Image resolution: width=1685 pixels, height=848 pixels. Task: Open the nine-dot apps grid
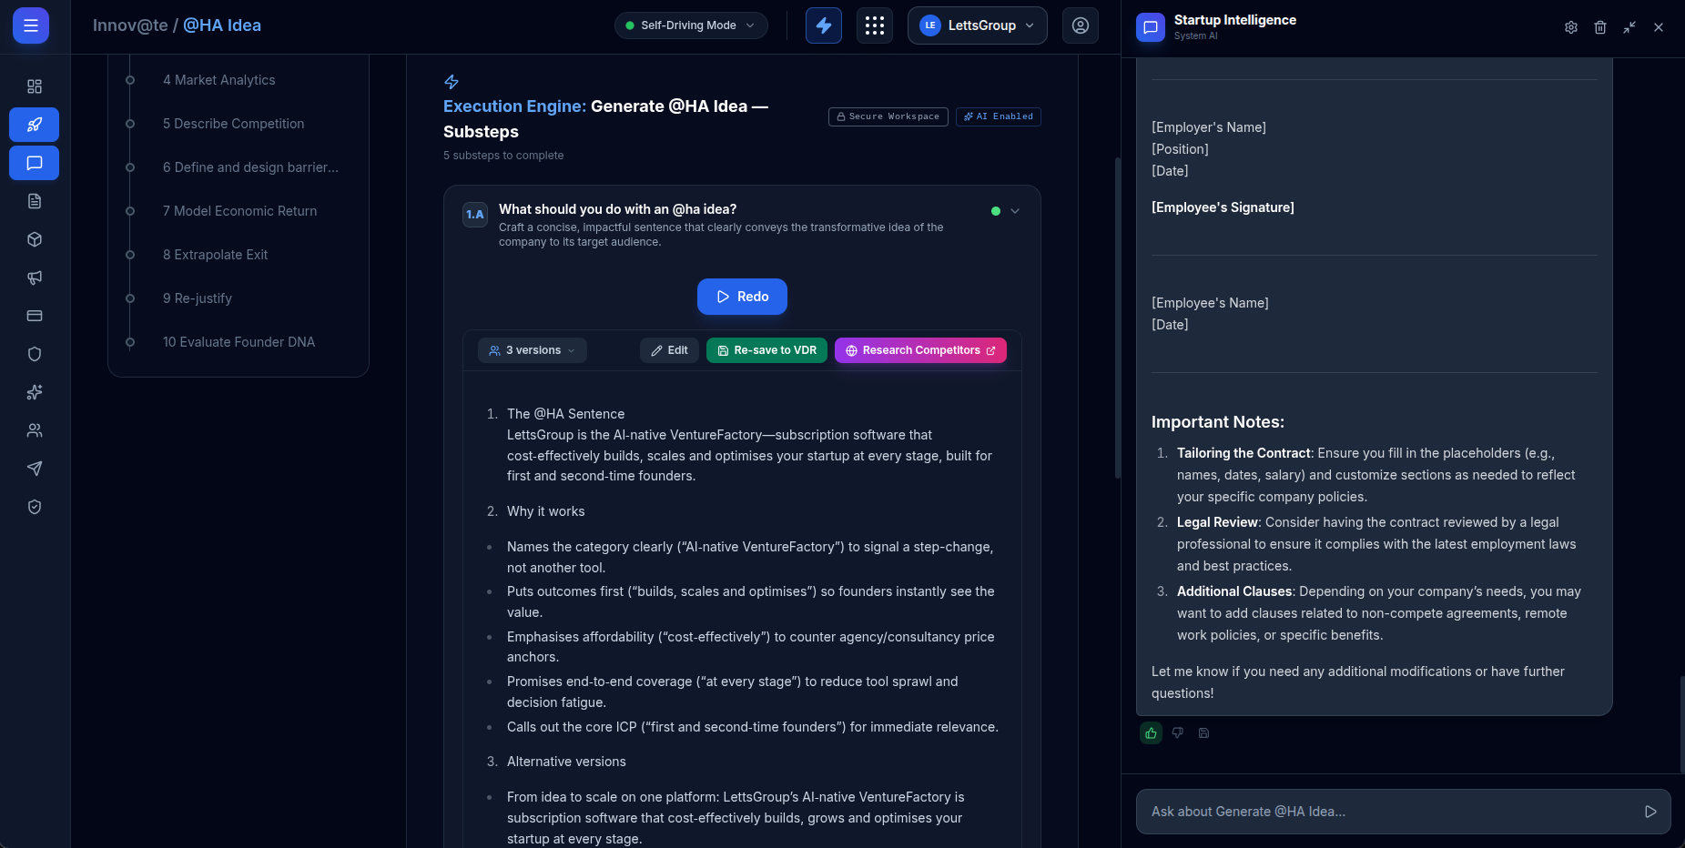coord(874,25)
